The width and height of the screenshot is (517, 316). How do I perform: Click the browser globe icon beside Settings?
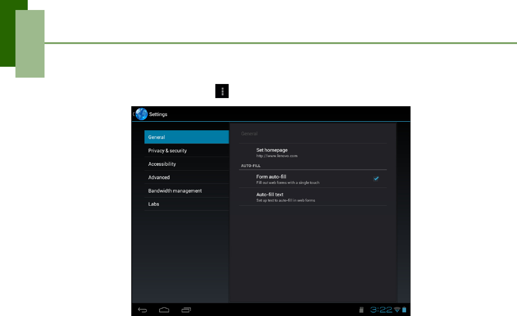141,114
